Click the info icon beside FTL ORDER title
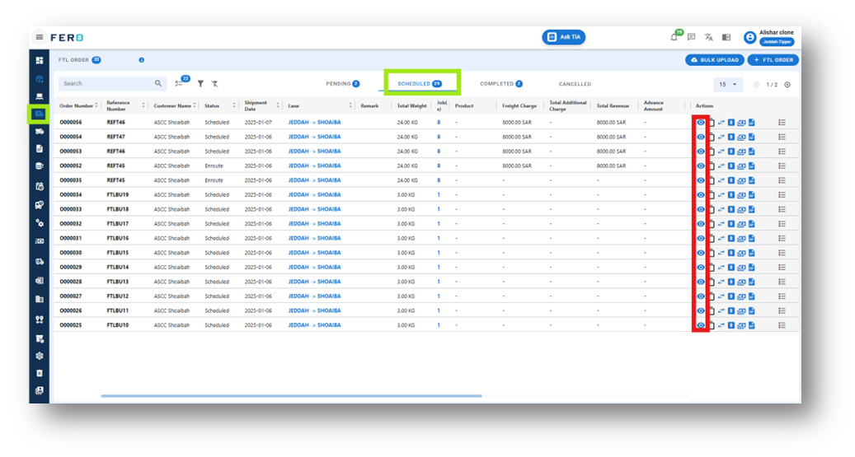The width and height of the screenshot is (855, 457). click(141, 60)
